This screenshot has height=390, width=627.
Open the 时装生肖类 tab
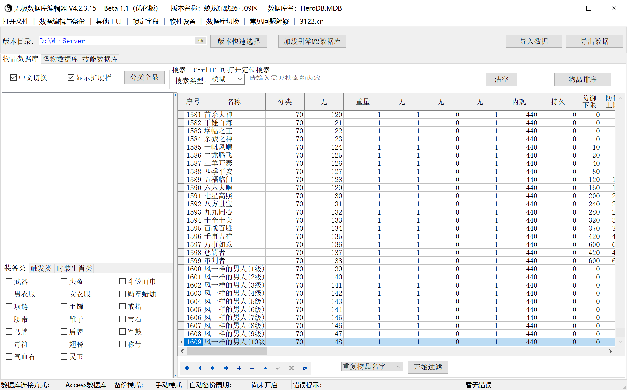pos(74,268)
